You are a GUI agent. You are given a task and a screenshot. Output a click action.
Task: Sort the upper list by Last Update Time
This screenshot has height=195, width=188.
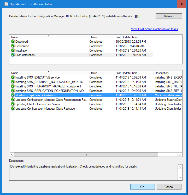click(x=133, y=37)
